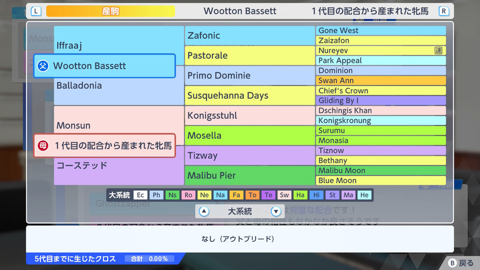
Task: Select the Ma lineage swatch
Action: [x=348, y=195]
